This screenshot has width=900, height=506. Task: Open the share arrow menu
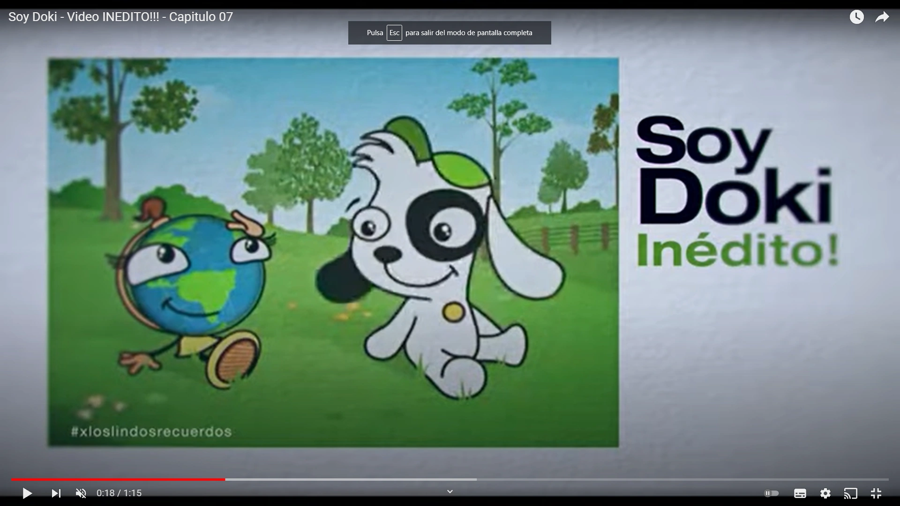coord(882,17)
